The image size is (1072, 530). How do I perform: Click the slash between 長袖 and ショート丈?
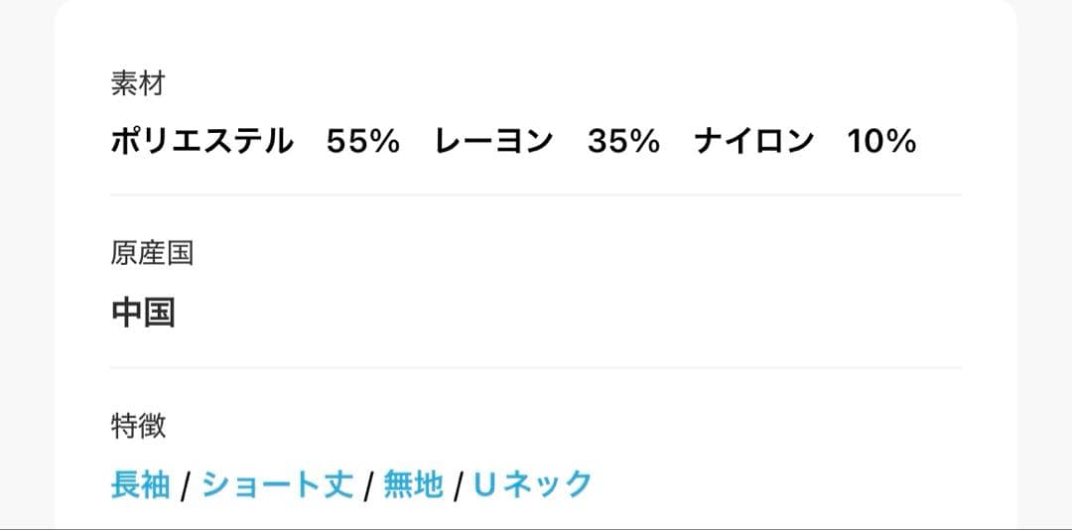186,486
